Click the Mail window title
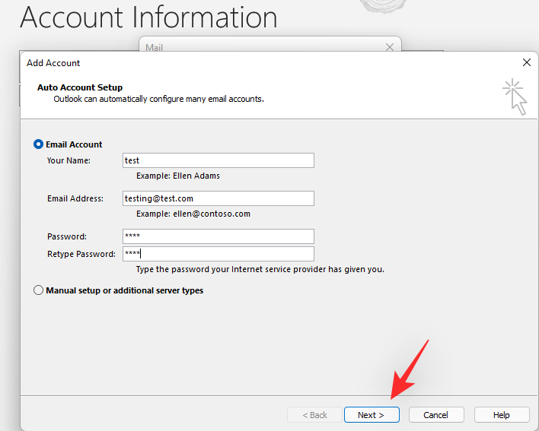 [155, 47]
